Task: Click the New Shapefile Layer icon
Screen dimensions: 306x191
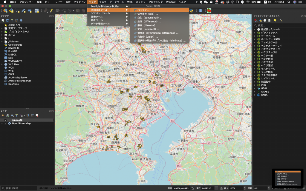Action: tap(18, 10)
